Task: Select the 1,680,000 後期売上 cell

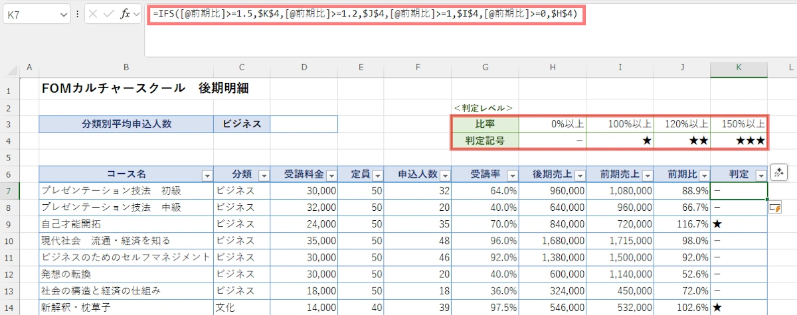Action: point(553,241)
